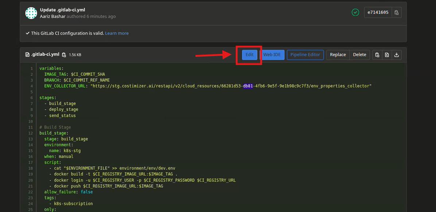This screenshot has height=212, width=436.
Task: Open the Pipeline Editor
Action: [x=305, y=55]
